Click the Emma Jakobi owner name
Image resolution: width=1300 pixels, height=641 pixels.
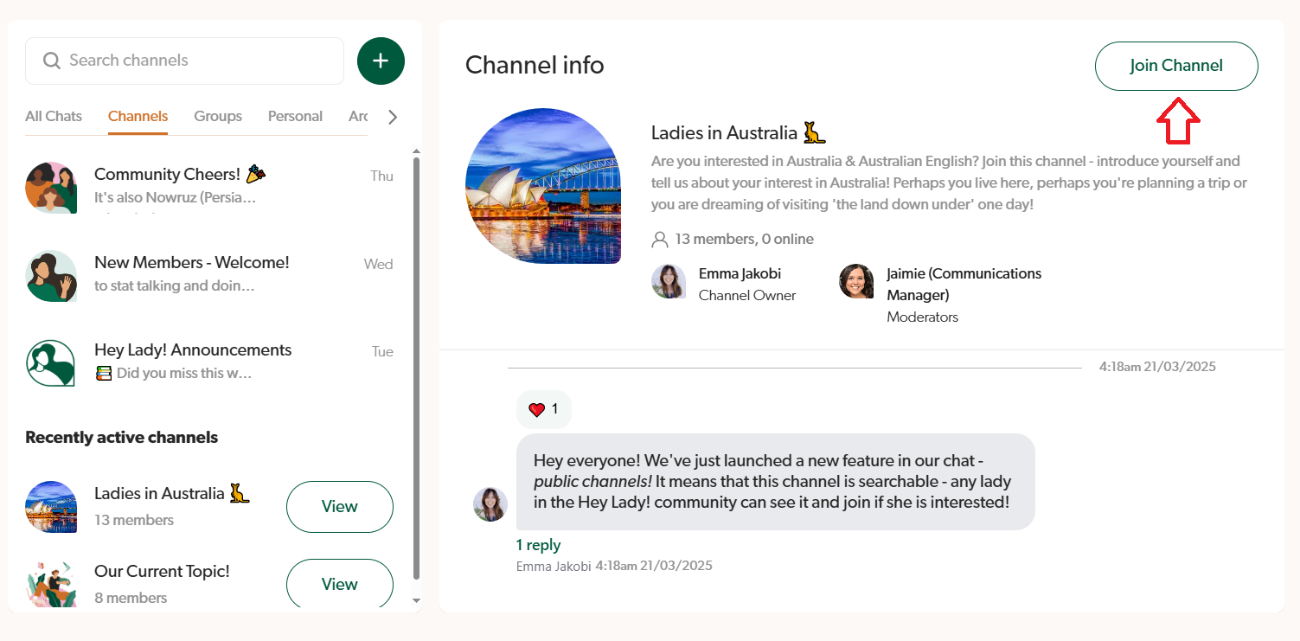(740, 273)
